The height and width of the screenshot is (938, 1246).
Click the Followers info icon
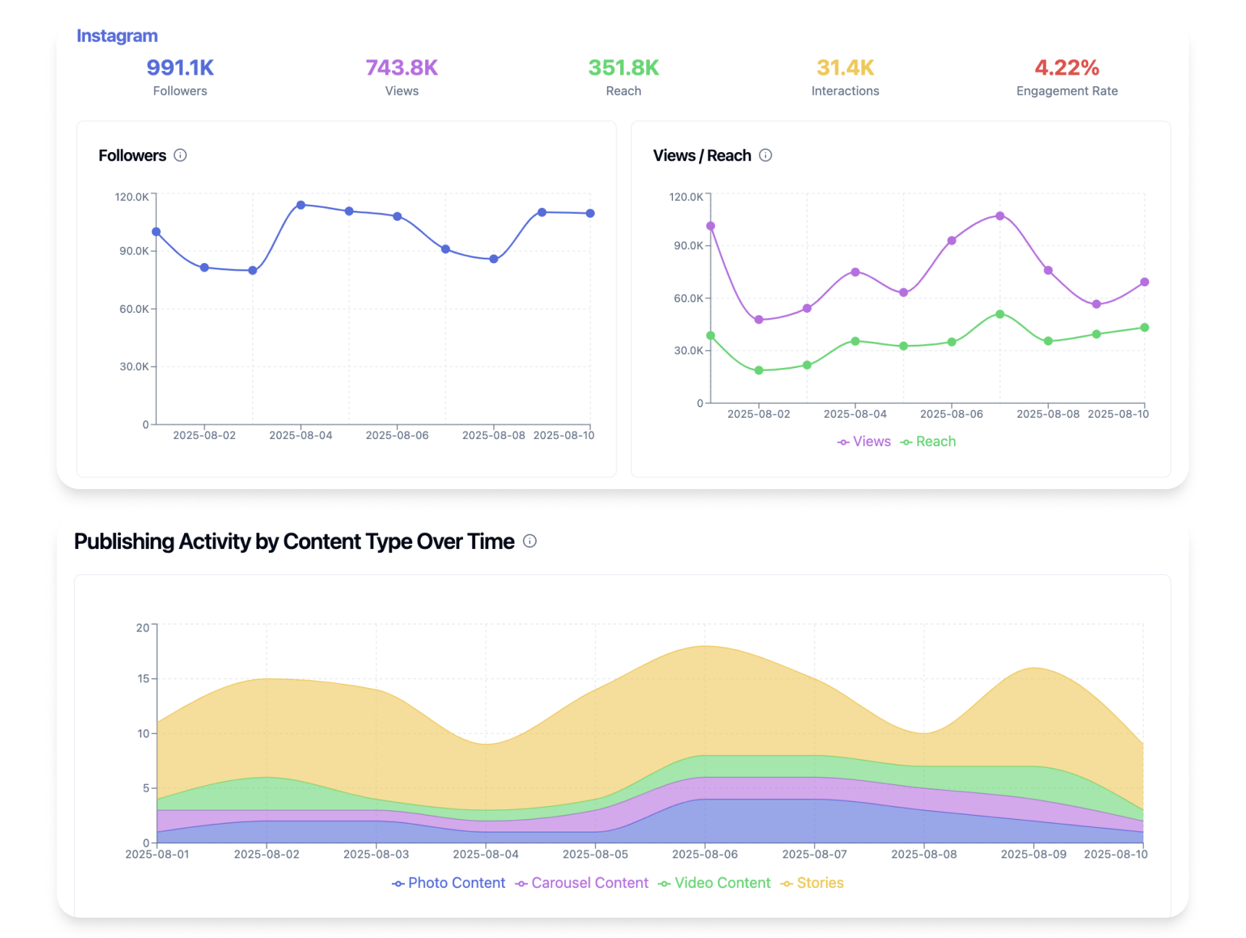click(x=181, y=155)
